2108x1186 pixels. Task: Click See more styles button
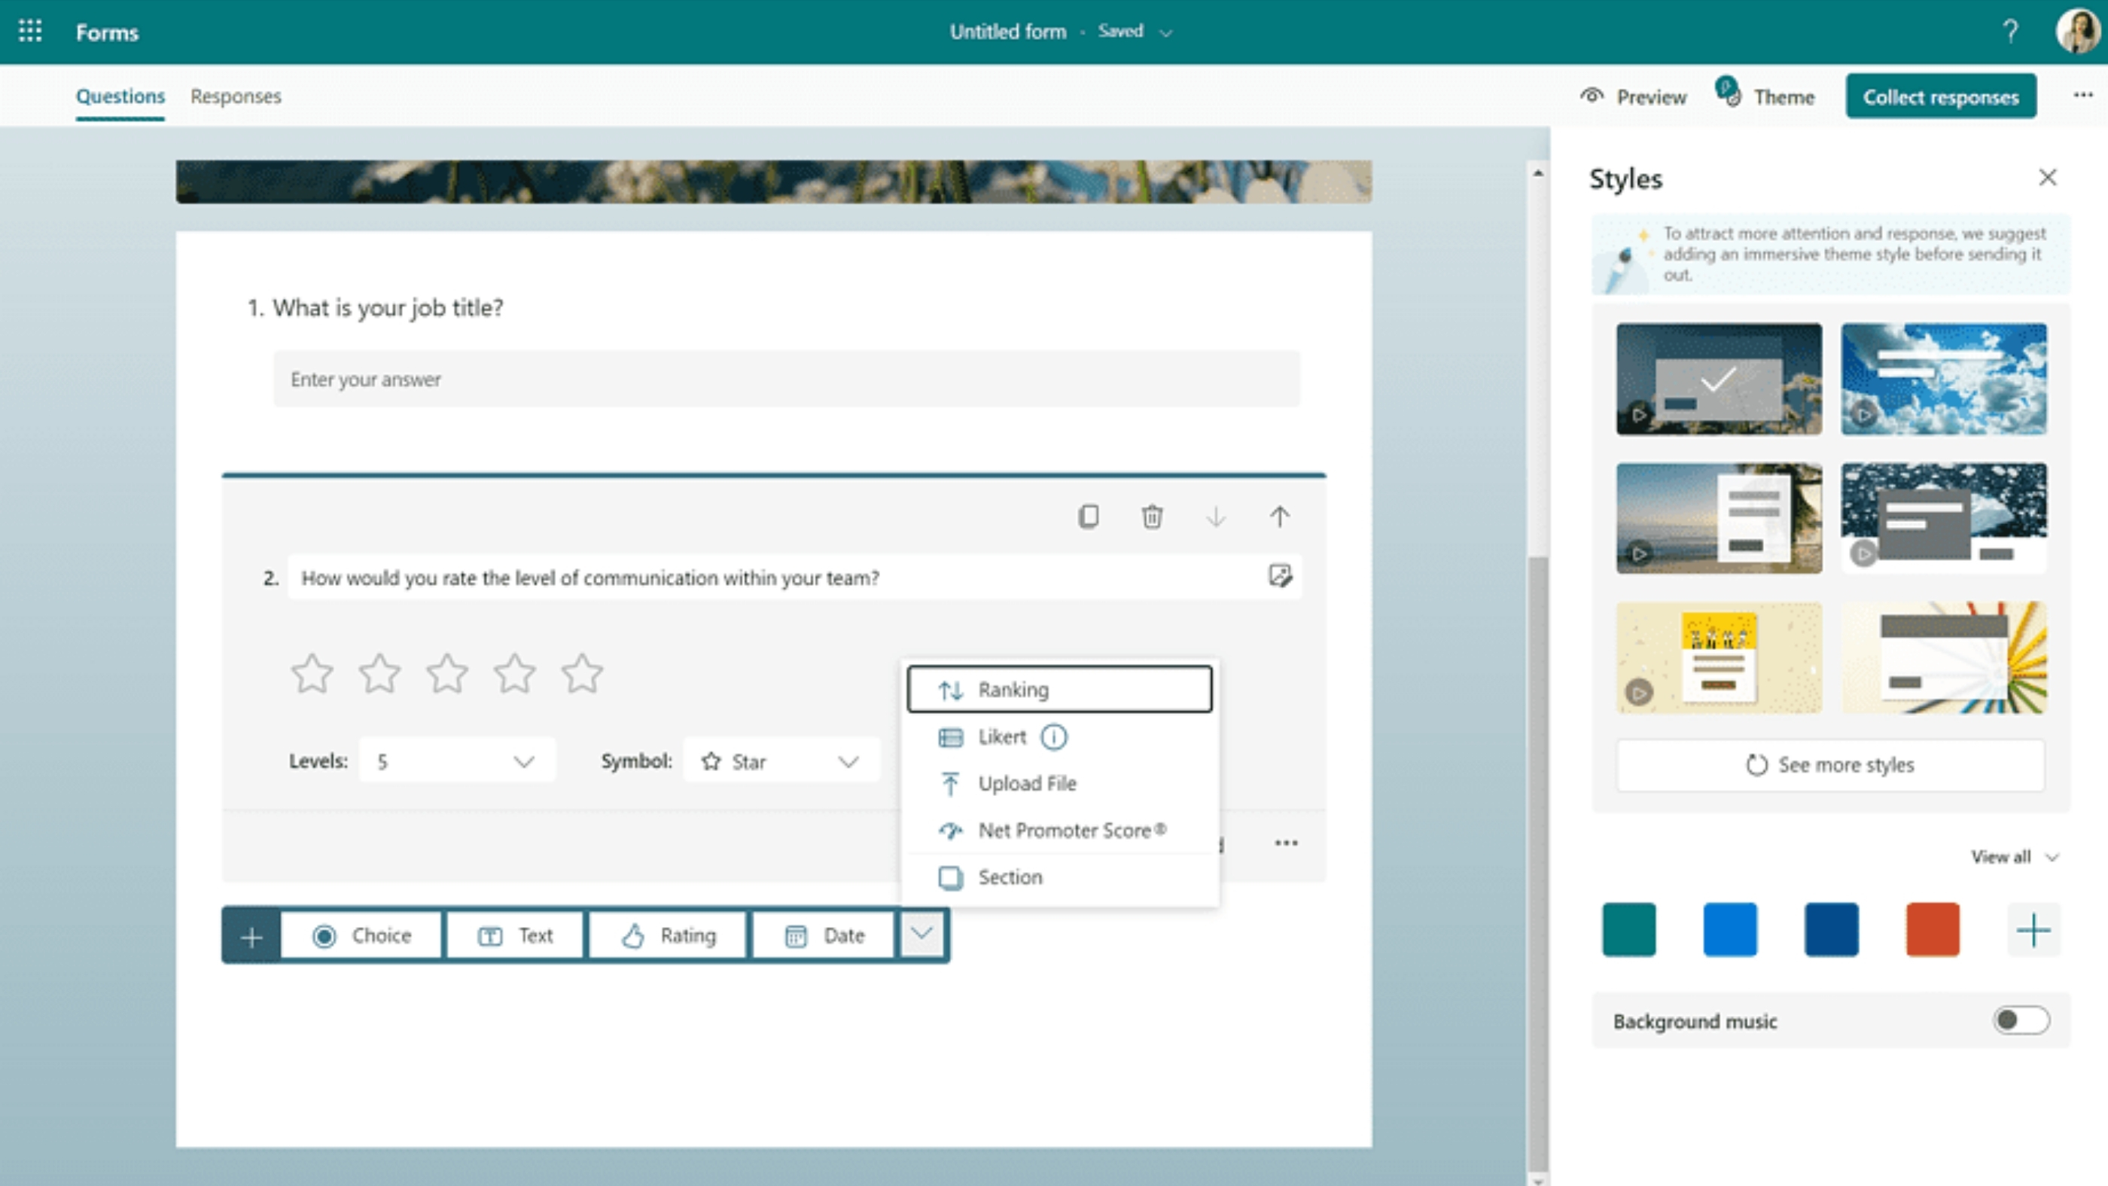click(x=1829, y=764)
